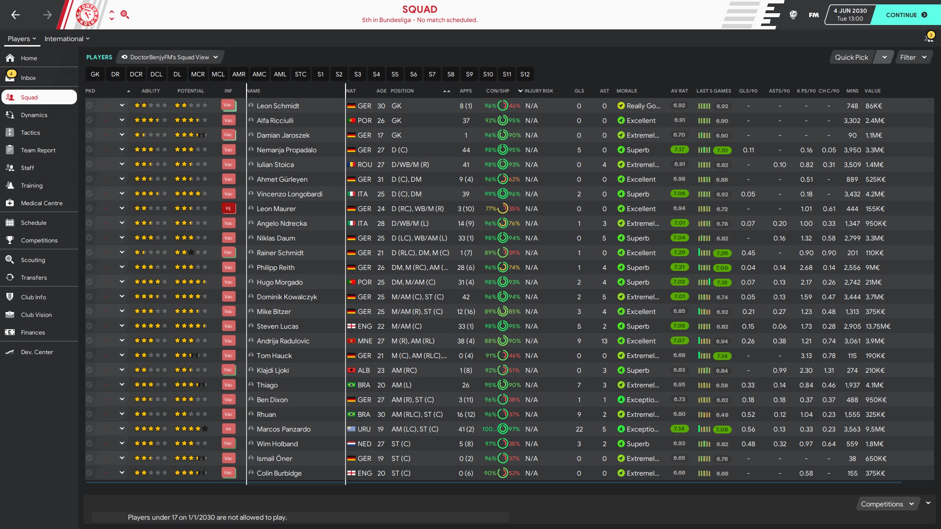The image size is (941, 529).
Task: Toggle the selection circle for Hugo Morgado
Action: coord(89,282)
